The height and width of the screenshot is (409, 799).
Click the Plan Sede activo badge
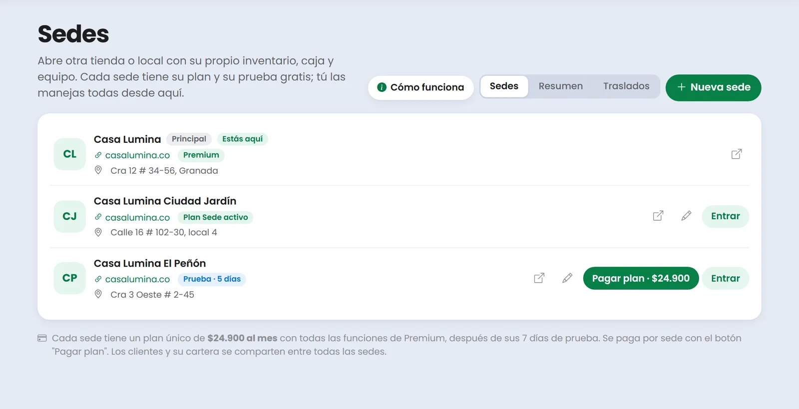point(215,217)
